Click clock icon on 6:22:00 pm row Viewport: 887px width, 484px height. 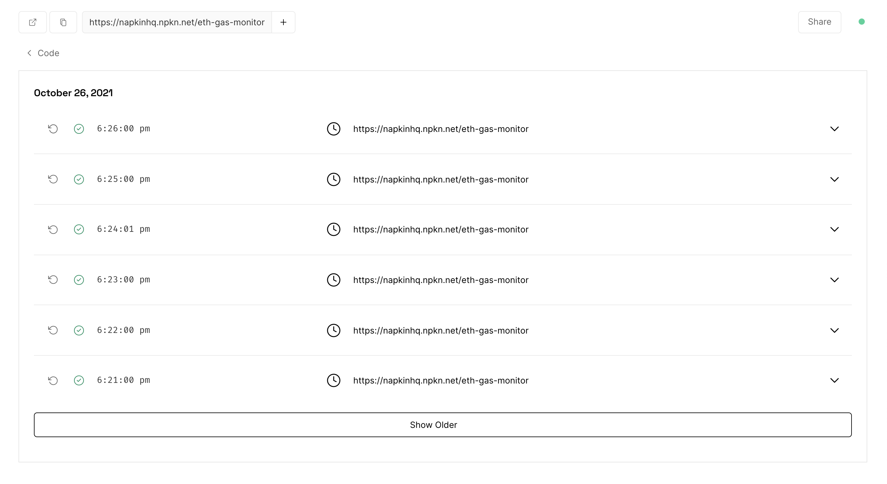[333, 330]
